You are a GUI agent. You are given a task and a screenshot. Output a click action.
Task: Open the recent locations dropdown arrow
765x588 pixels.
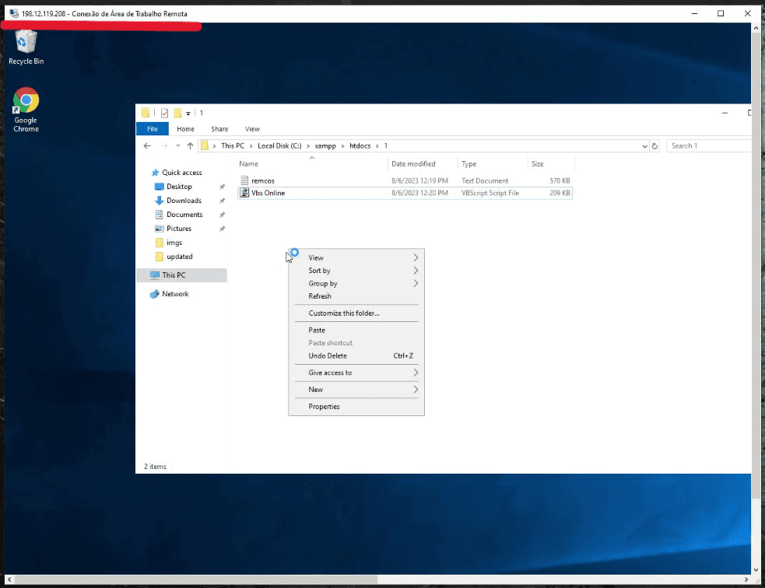click(x=178, y=145)
